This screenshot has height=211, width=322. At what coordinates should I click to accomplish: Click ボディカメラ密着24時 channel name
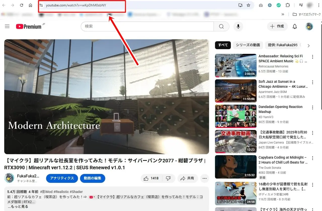[273, 194]
